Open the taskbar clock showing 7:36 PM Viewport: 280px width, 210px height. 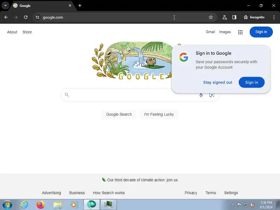pyautogui.click(x=266, y=205)
